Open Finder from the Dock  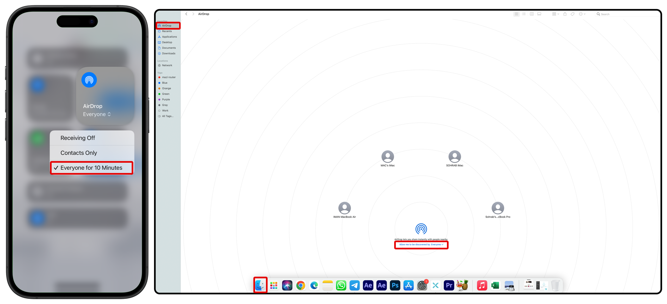(x=260, y=285)
